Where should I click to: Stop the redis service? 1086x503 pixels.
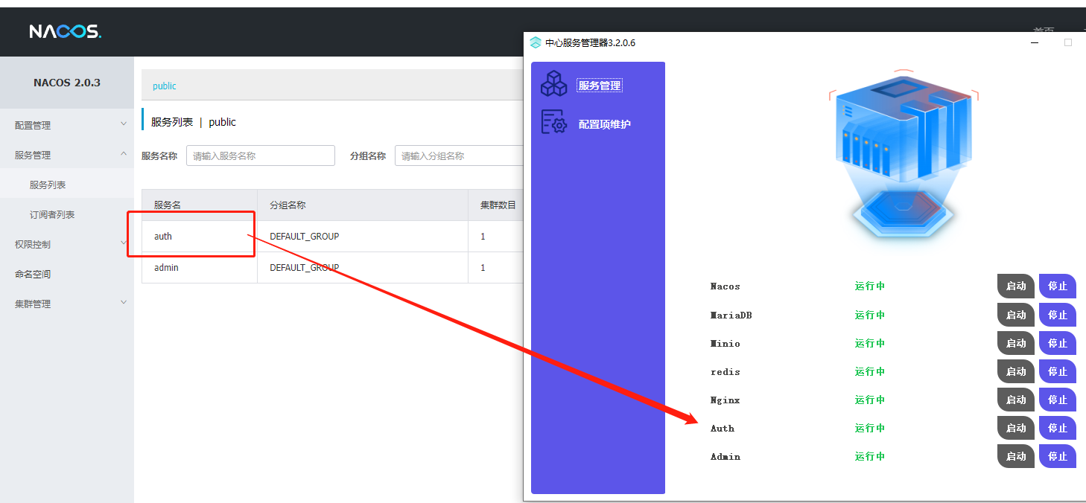coord(1057,371)
